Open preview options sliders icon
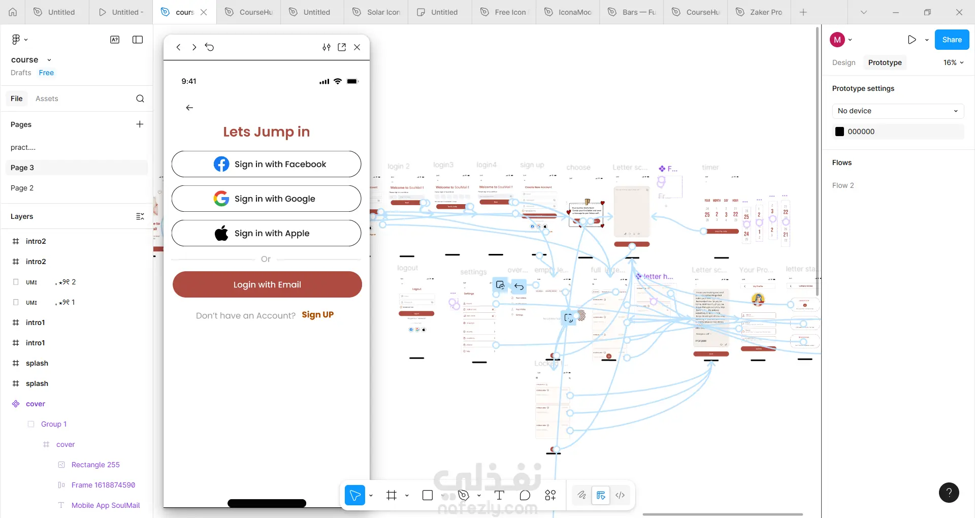The image size is (975, 518). [327, 47]
